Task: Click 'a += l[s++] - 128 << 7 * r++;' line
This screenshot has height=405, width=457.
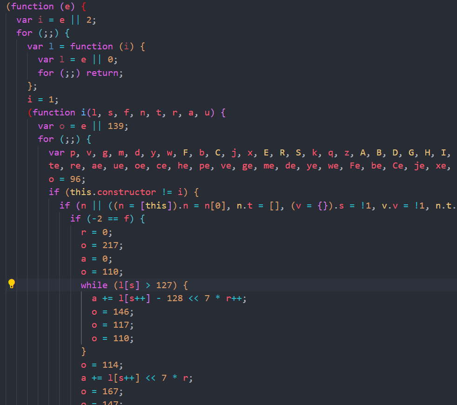Action: 169,298
